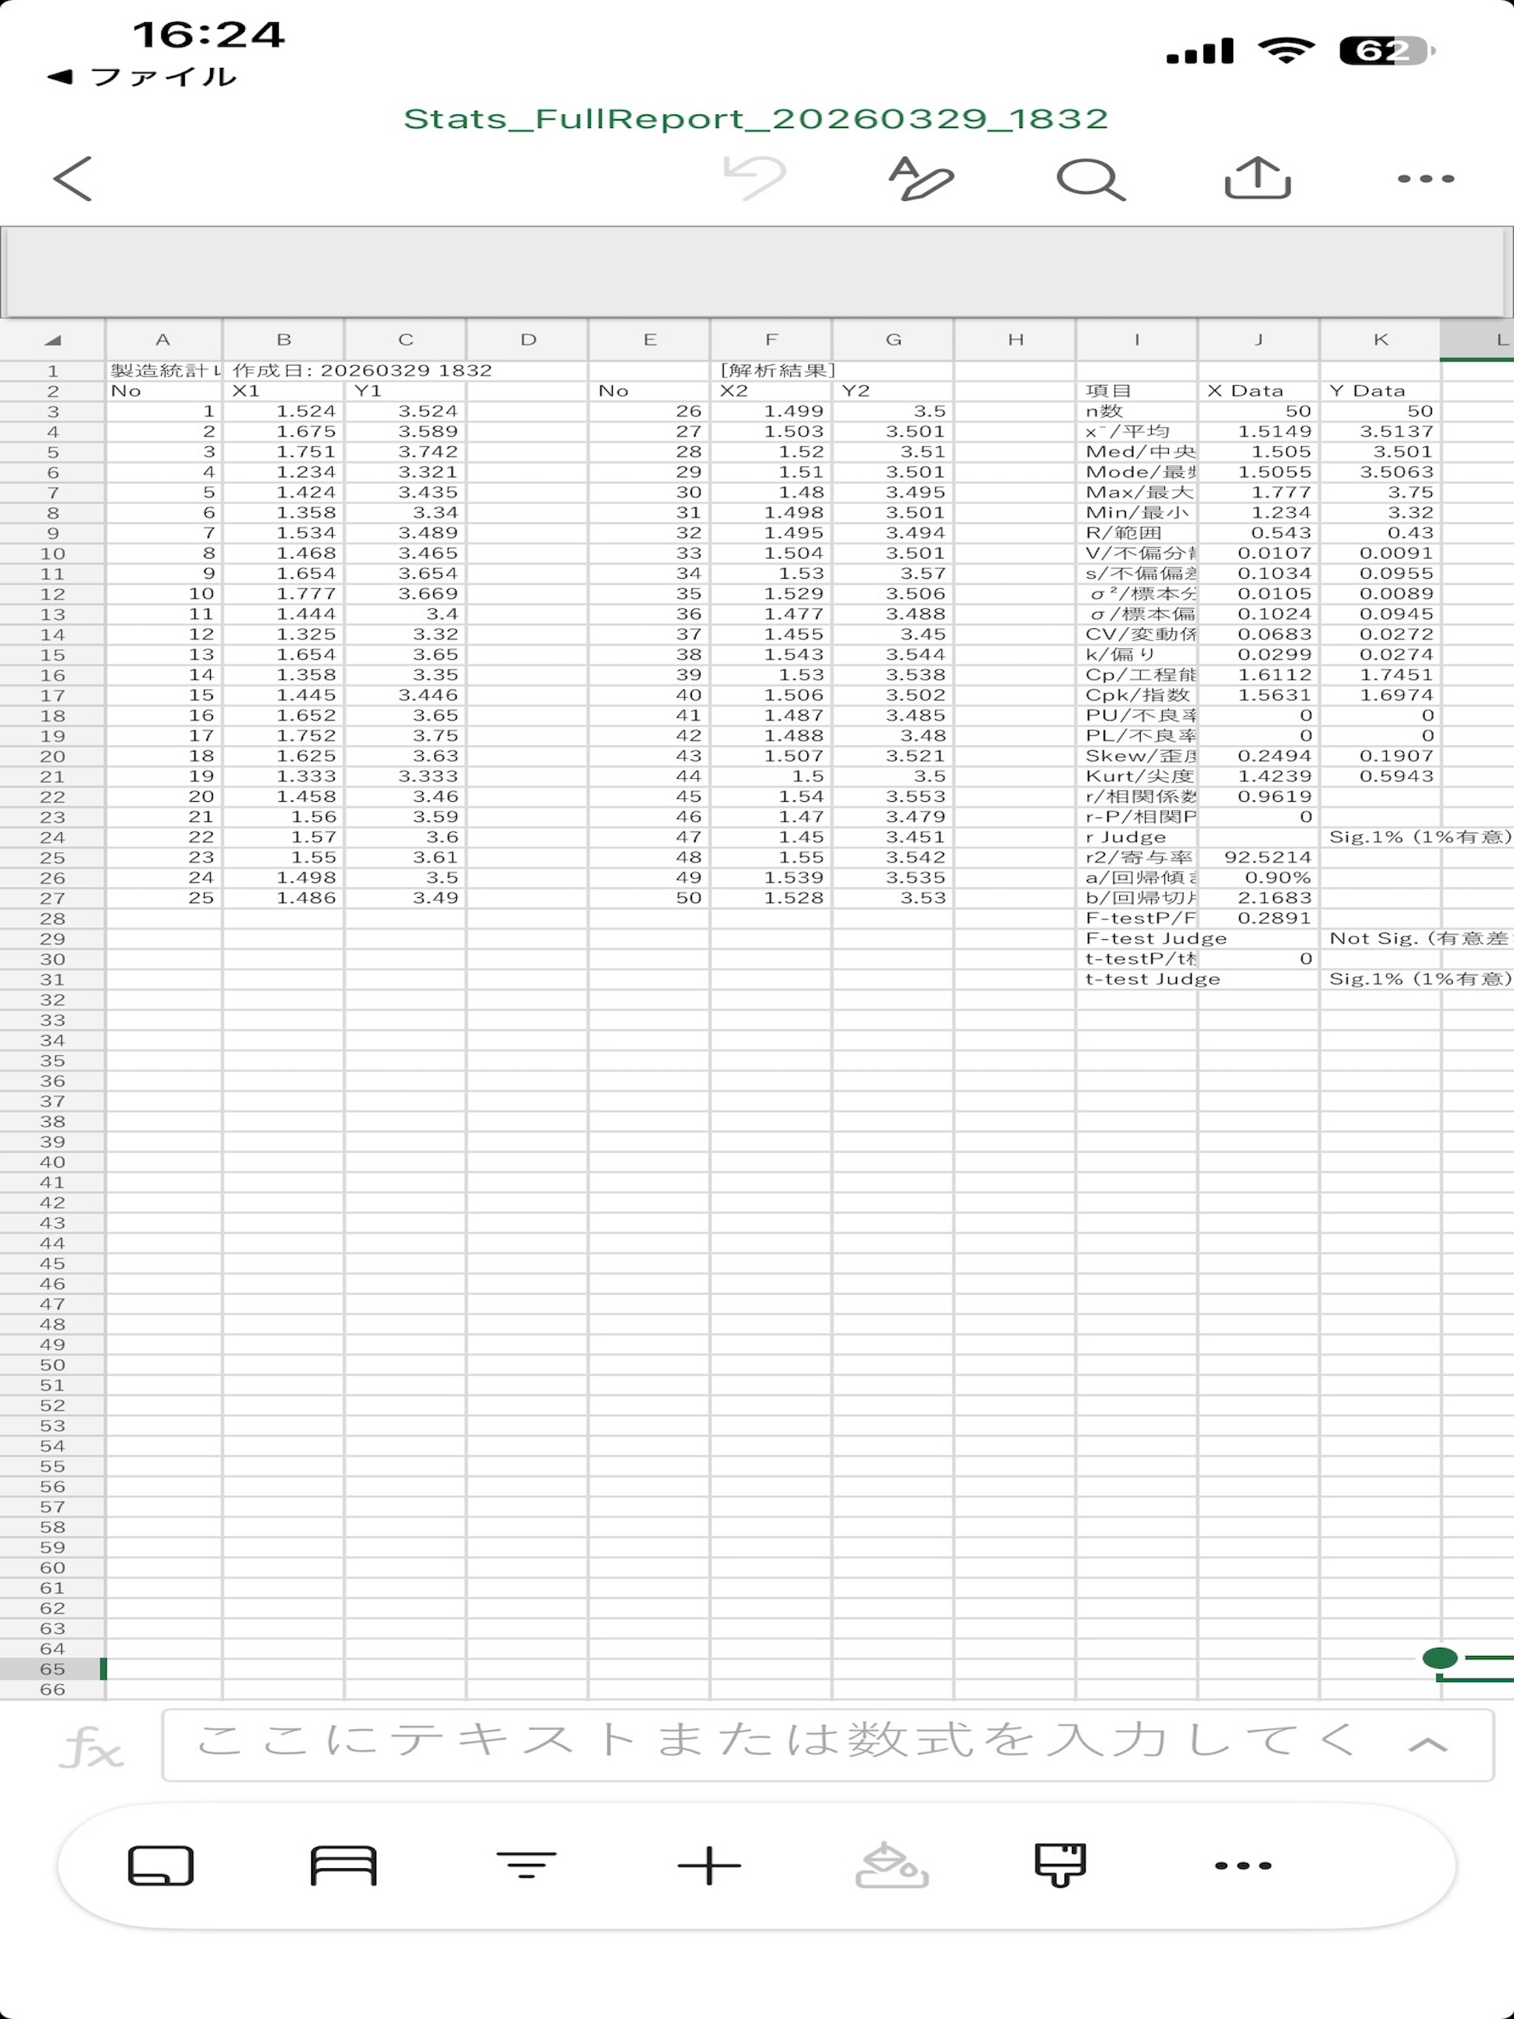Tap the select-all corner triangle

53,339
